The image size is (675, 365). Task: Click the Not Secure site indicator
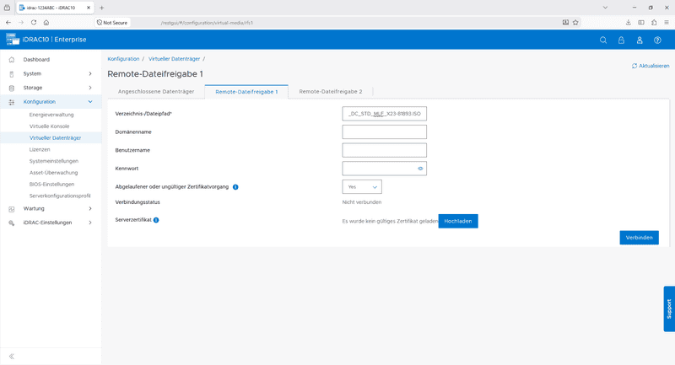click(112, 23)
